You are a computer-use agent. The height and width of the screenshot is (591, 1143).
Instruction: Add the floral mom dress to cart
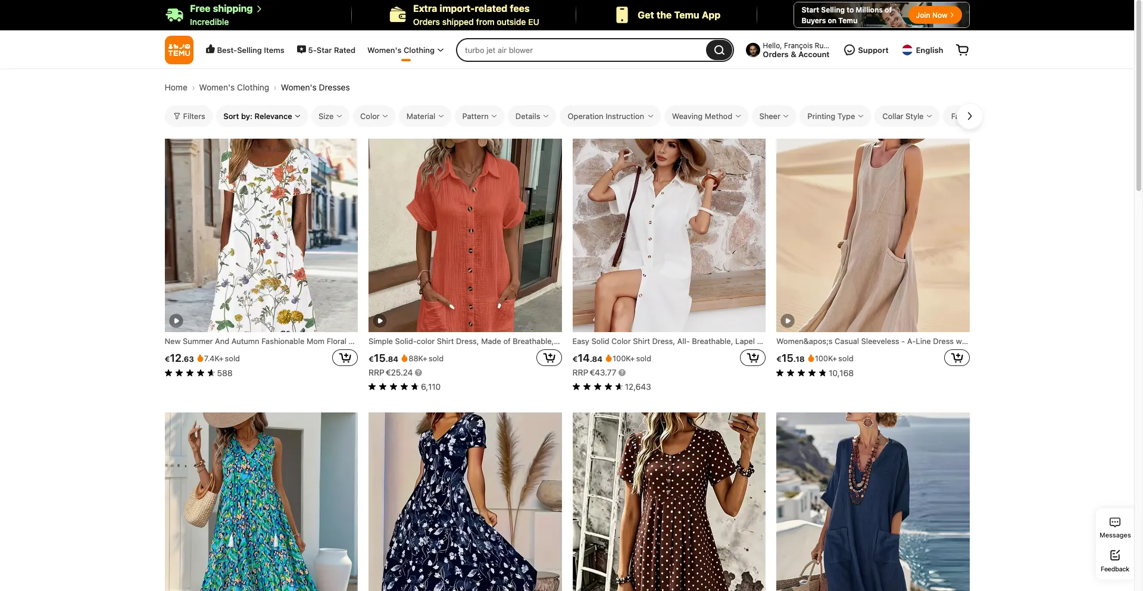coord(345,358)
